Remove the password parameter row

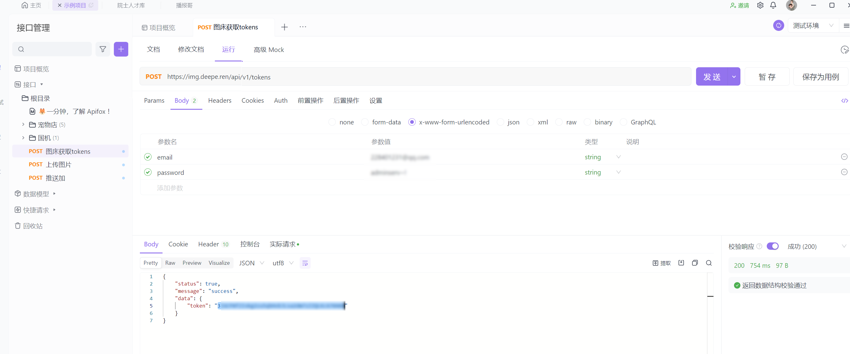[x=844, y=172]
